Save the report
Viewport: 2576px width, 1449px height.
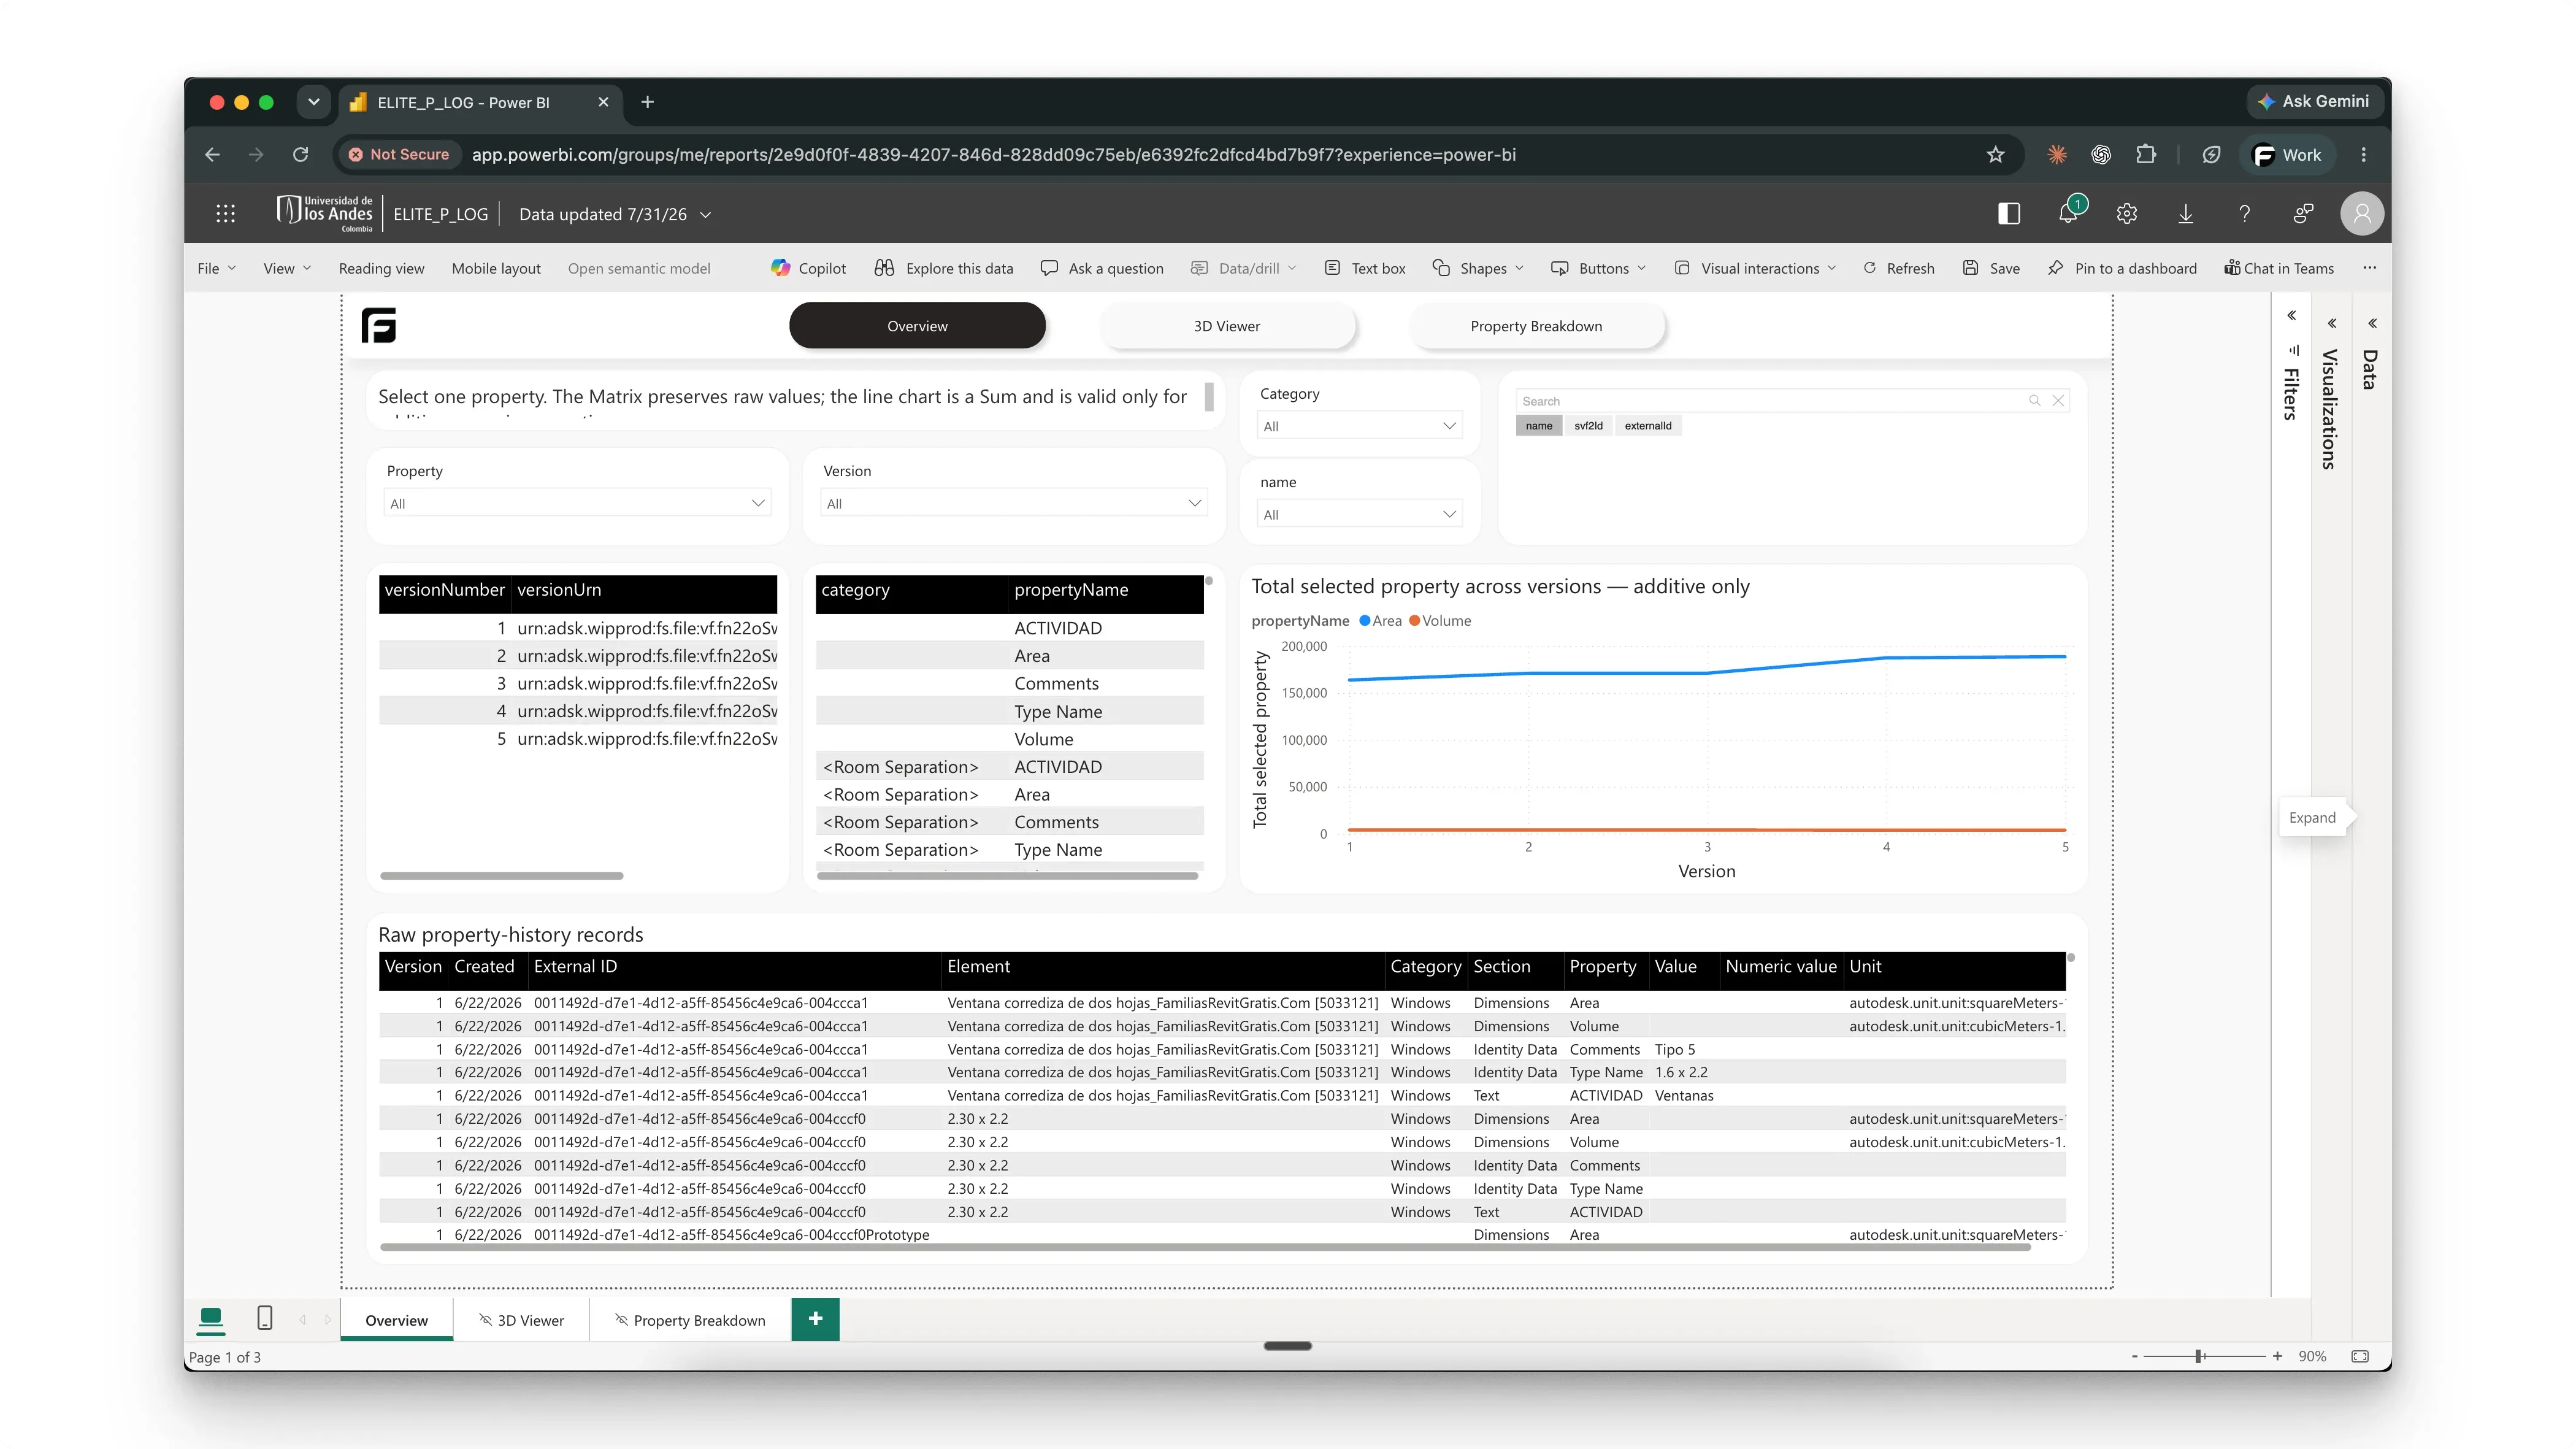1991,268
